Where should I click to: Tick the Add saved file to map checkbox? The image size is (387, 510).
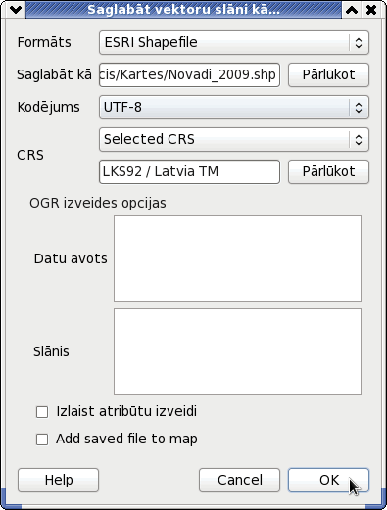pyautogui.click(x=42, y=440)
